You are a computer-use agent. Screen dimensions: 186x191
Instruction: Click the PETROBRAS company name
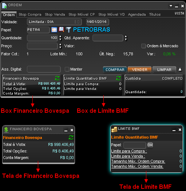(x=92, y=30)
